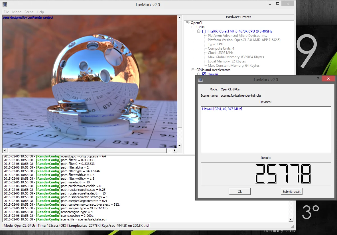
Task: Click the render view scroll down arrow
Action: coord(180,146)
